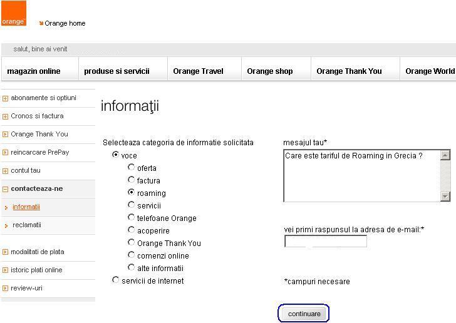This screenshot has width=456, height=323.
Task: Open the reclamatii sidebar link
Action: pos(27,225)
